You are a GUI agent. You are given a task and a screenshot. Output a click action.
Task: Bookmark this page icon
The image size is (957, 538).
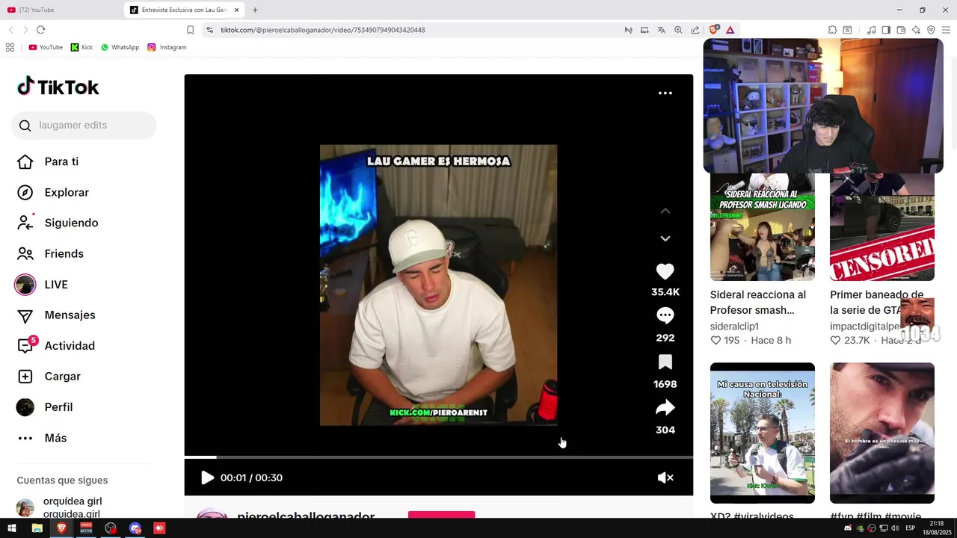pos(190,30)
